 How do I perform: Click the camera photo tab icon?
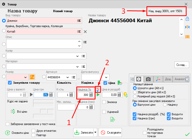pyautogui.click(x=148, y=79)
